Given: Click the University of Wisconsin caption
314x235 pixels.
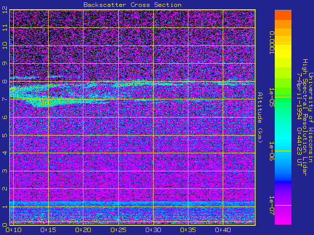Looking at the screenshot, I should coord(311,117).
